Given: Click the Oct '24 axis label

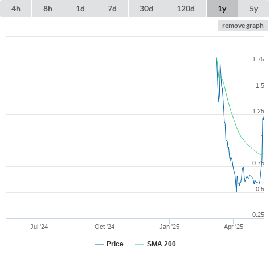Looking at the screenshot, I should (104, 227).
